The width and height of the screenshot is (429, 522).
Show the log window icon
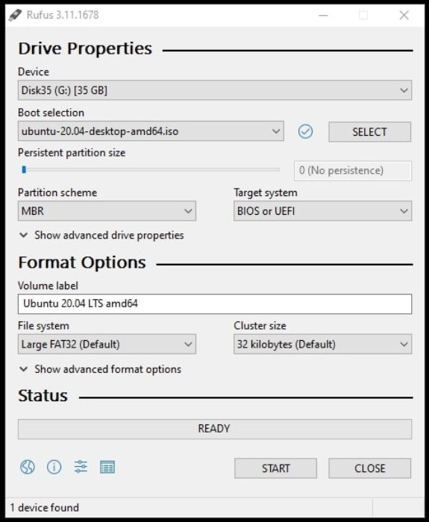(x=107, y=467)
